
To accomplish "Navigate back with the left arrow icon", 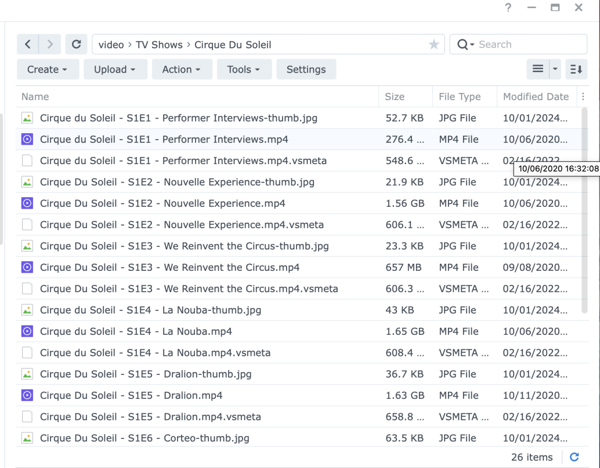I will pyautogui.click(x=27, y=44).
